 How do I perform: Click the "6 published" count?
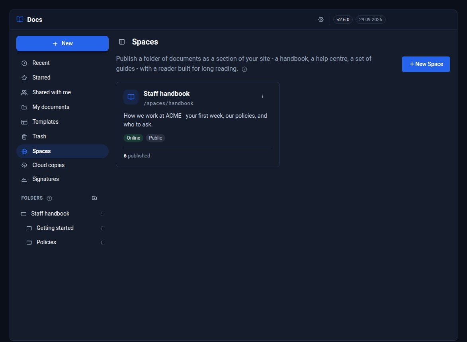(x=137, y=156)
